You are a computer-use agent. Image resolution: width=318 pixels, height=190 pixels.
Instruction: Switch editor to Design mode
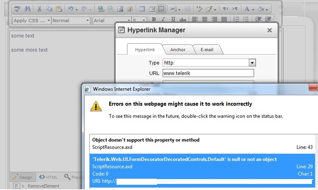tap(23, 177)
